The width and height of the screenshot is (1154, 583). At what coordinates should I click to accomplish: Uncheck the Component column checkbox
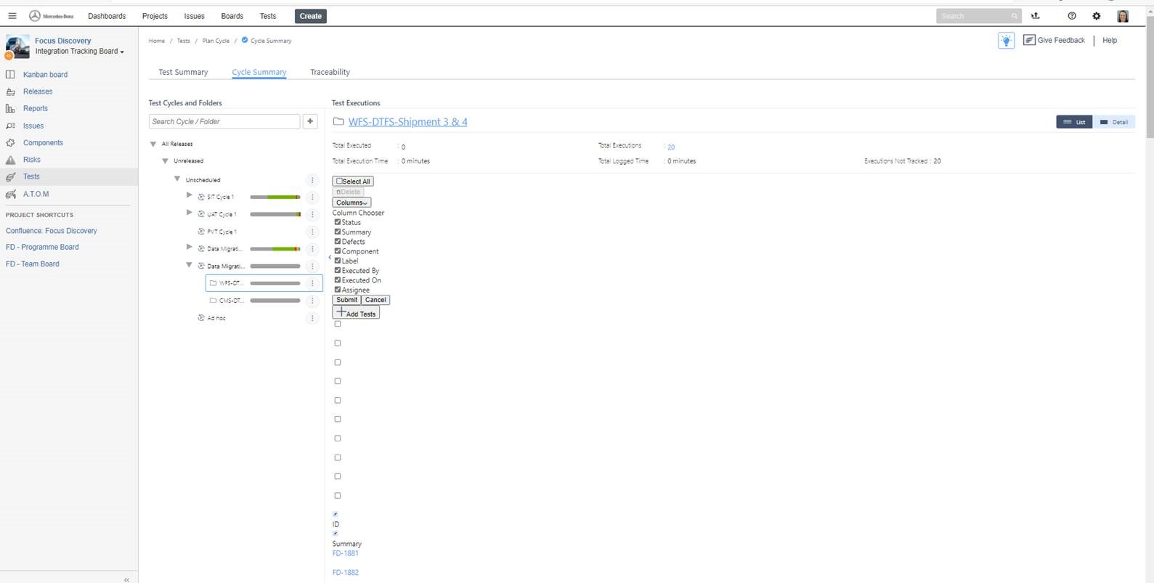337,251
